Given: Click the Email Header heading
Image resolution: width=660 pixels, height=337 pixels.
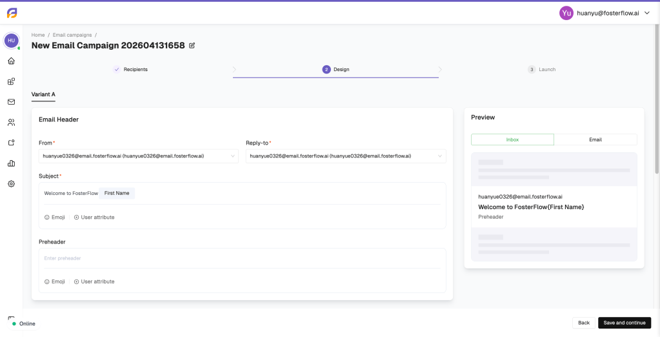Looking at the screenshot, I should [x=59, y=119].
